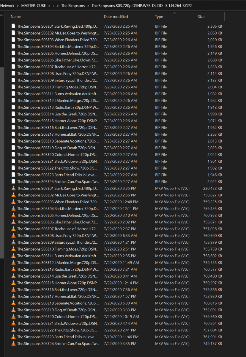This screenshot has width=246, height=357.
Task: Click the VLC cone icon for S03E20 Colonel Homer MKV
Action: (x=13, y=316)
